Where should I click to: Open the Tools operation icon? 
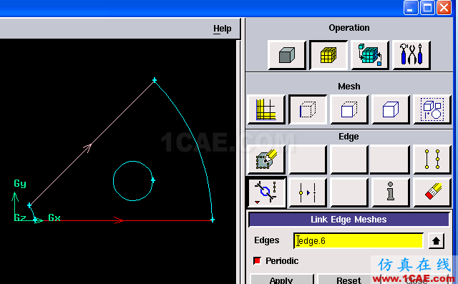[x=411, y=55]
